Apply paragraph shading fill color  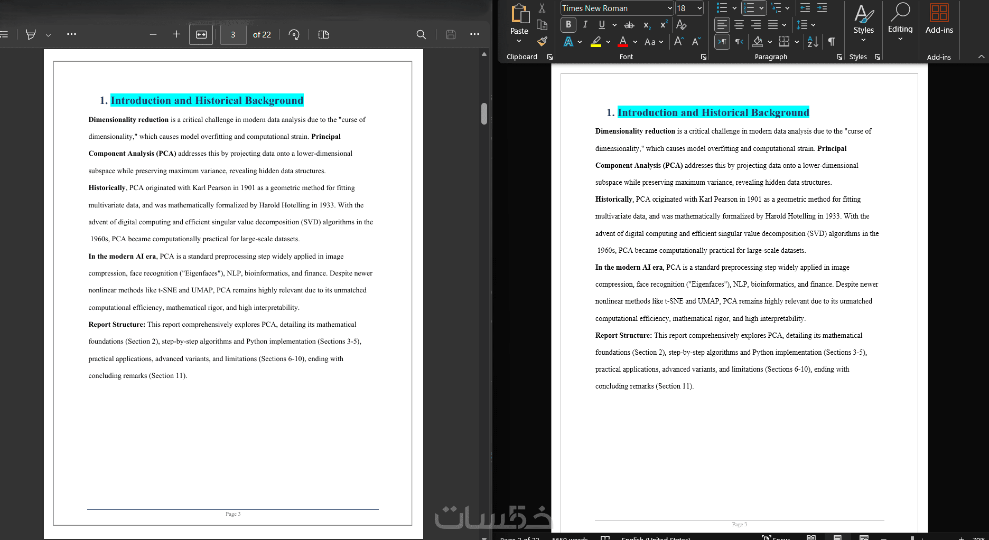point(758,42)
